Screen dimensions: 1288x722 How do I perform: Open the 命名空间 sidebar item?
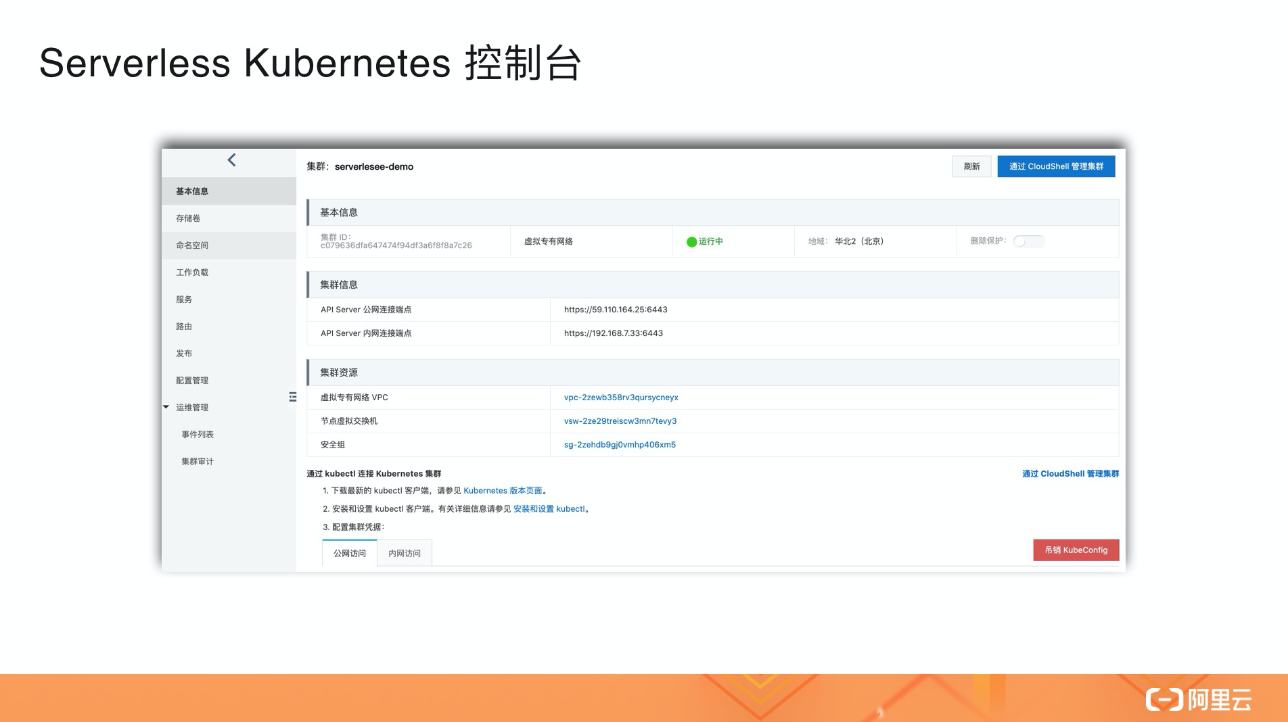192,245
